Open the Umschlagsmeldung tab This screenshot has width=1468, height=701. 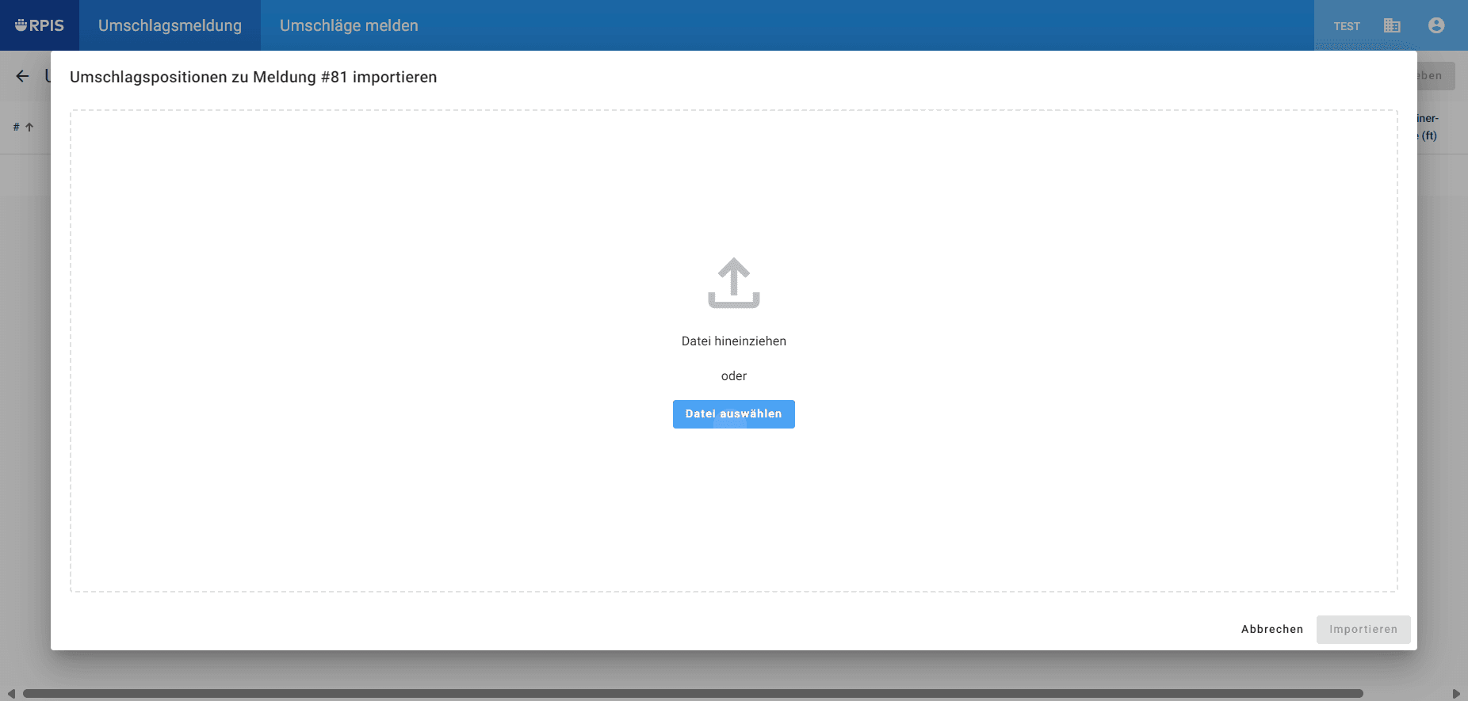coord(170,25)
